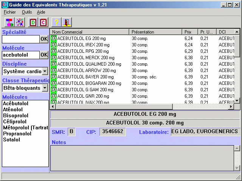This screenshot has width=242, height=181.
Task: Click the '30 comp. séc.' presentation cell
Action: [144, 77]
